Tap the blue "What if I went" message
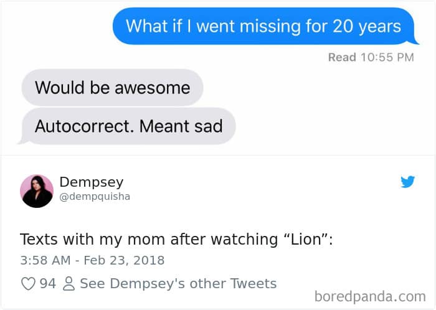Image resolution: width=436 pixels, height=310 pixels. [x=263, y=26]
